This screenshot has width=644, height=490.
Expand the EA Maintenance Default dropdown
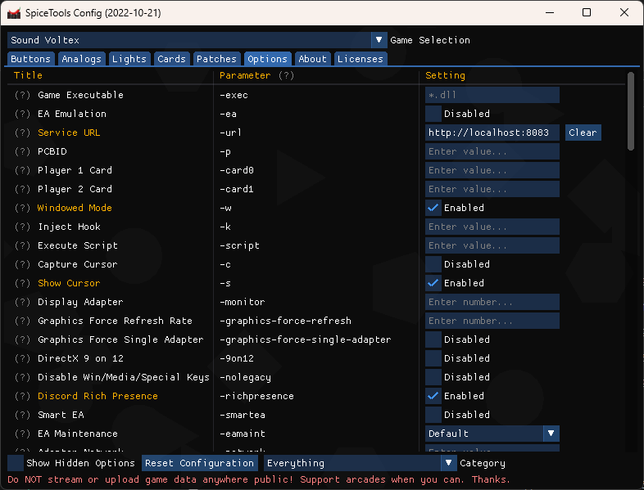492,434
